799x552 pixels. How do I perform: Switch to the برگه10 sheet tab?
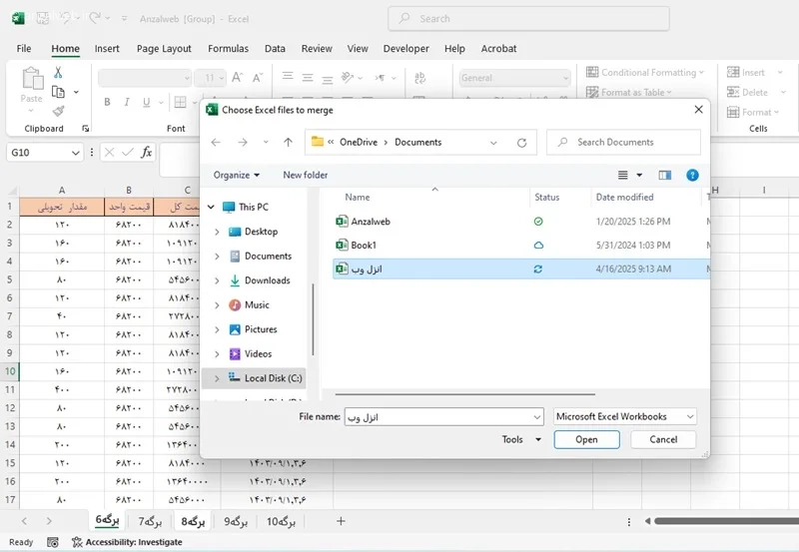tap(281, 521)
